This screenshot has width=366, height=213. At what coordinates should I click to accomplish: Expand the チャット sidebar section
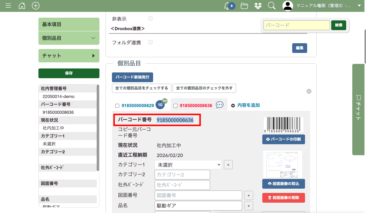(69, 56)
